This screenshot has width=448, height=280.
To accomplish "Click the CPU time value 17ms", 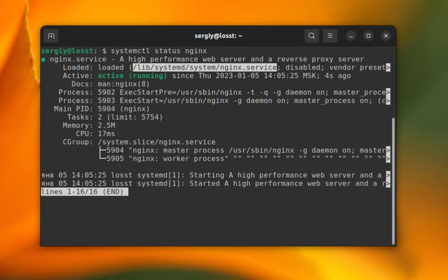I will click(106, 134).
